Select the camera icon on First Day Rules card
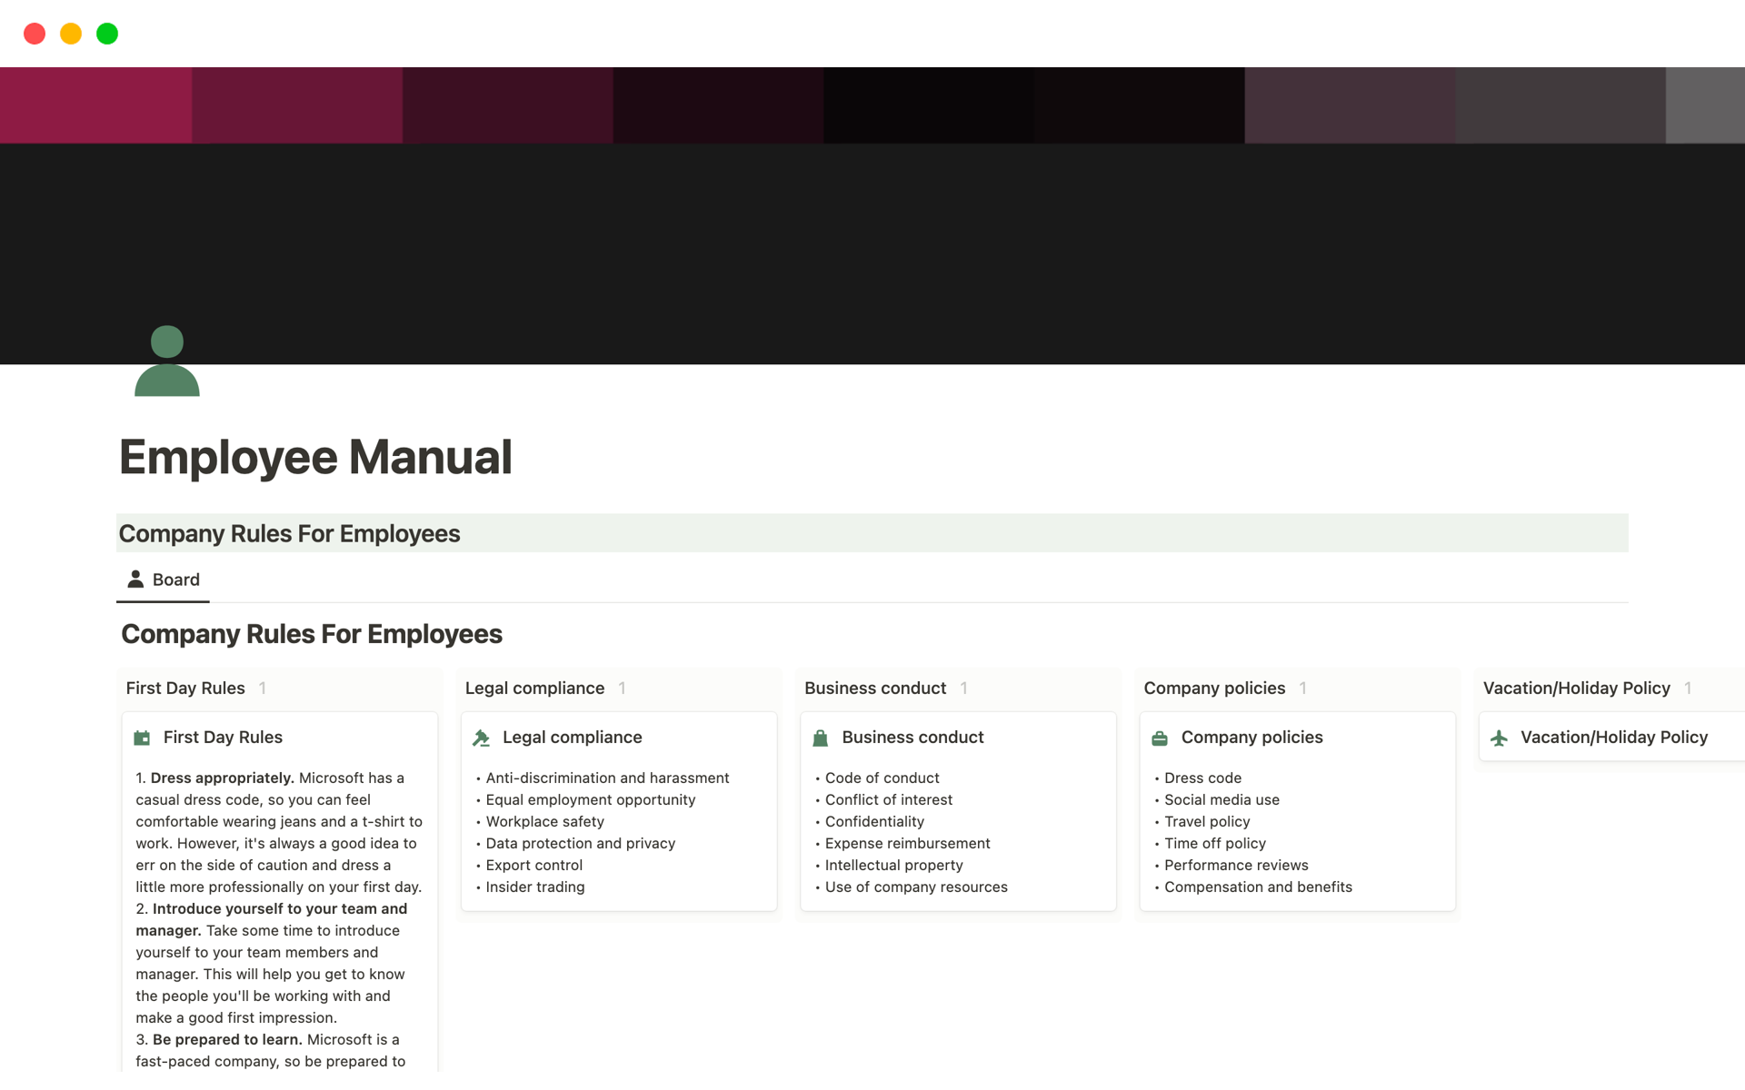 (x=143, y=738)
